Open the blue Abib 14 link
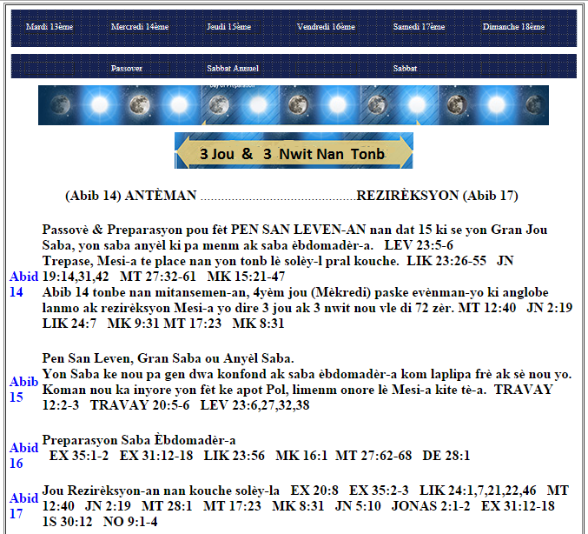The image size is (588, 534). click(x=23, y=284)
